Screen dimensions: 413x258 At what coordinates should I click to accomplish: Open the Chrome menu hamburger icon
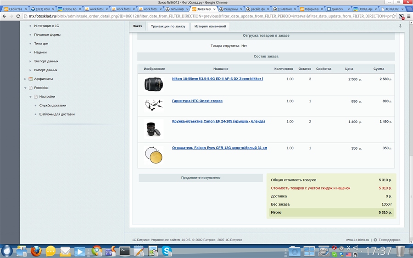[x=408, y=16]
